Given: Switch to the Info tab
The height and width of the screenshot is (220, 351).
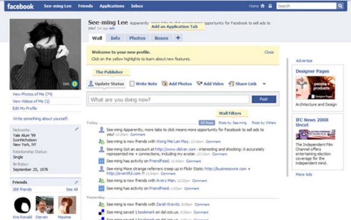Looking at the screenshot, I should 115,38.
